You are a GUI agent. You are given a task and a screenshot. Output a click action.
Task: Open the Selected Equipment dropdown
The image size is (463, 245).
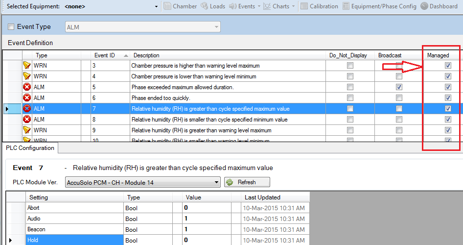(156, 6)
